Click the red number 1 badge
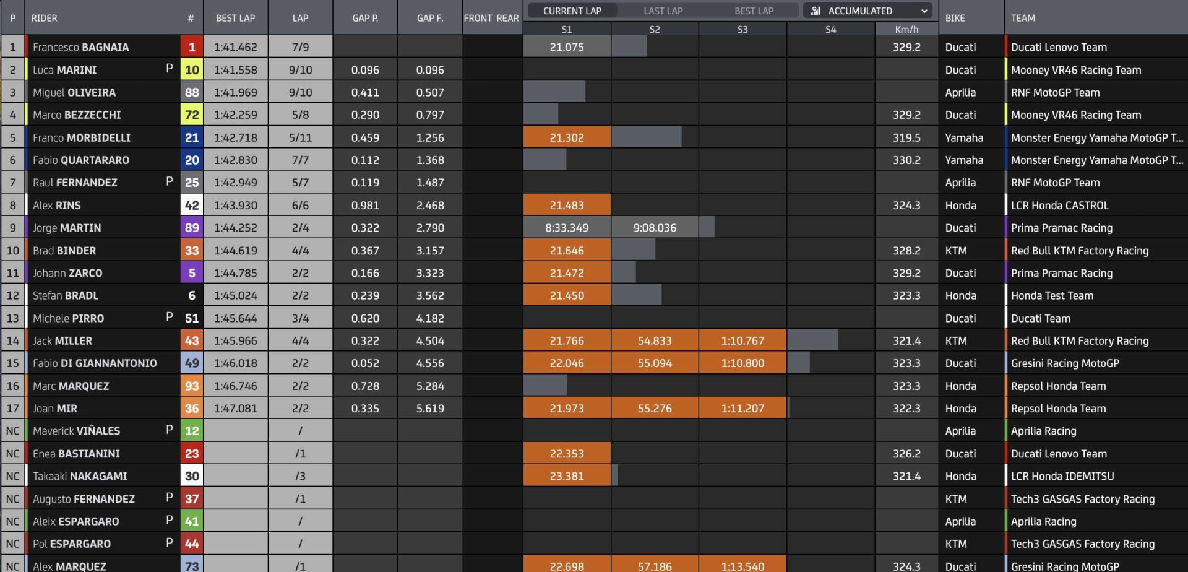This screenshot has height=572, width=1188. (192, 47)
